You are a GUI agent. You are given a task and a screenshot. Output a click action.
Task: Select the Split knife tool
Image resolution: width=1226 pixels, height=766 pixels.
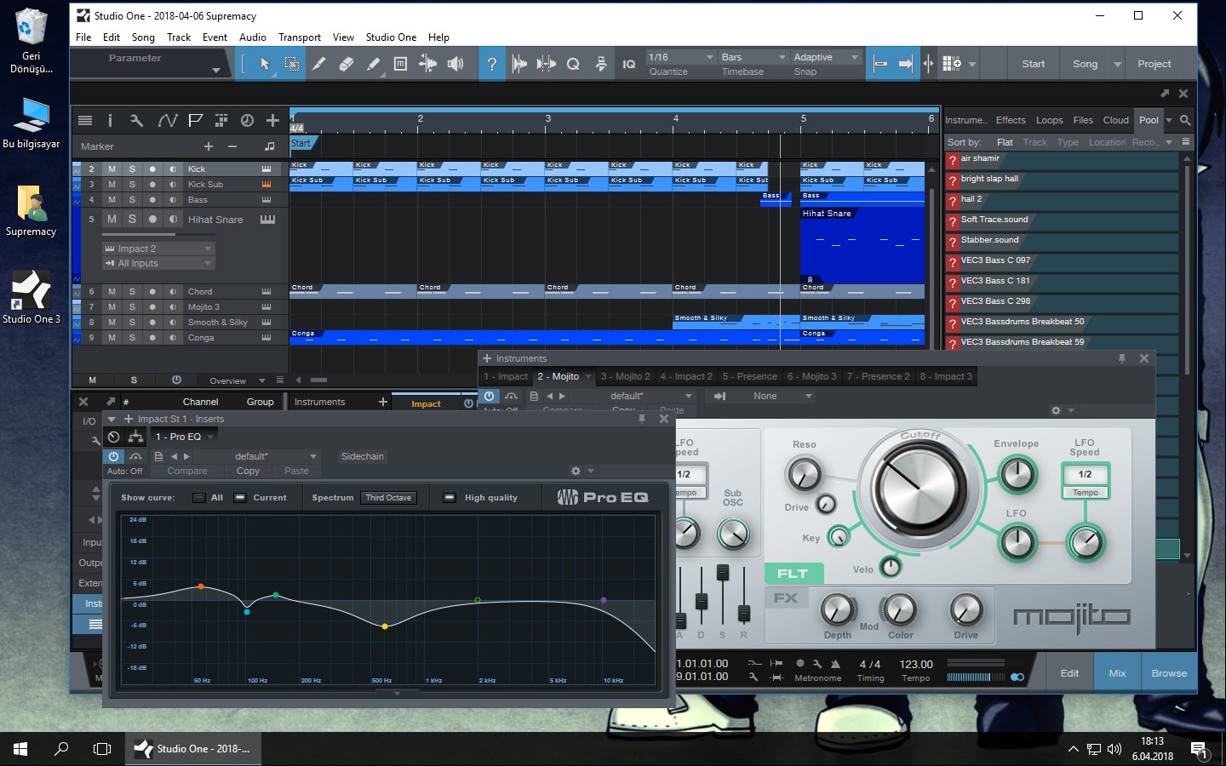pos(318,64)
